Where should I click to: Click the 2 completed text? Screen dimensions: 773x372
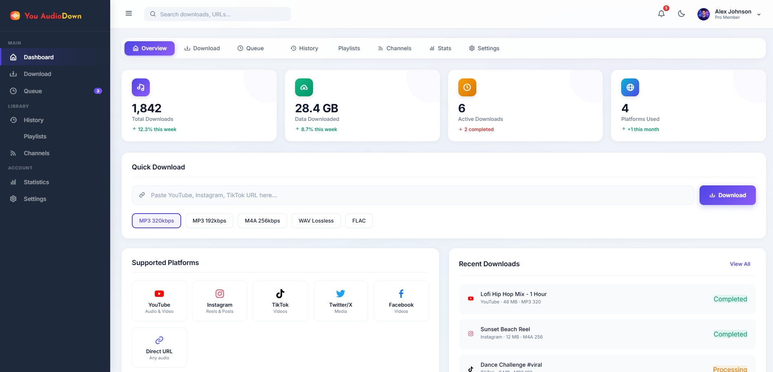click(479, 129)
